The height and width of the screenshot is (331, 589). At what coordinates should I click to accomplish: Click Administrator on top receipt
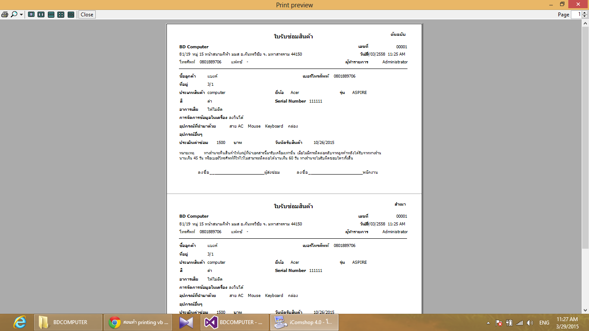coord(395,62)
